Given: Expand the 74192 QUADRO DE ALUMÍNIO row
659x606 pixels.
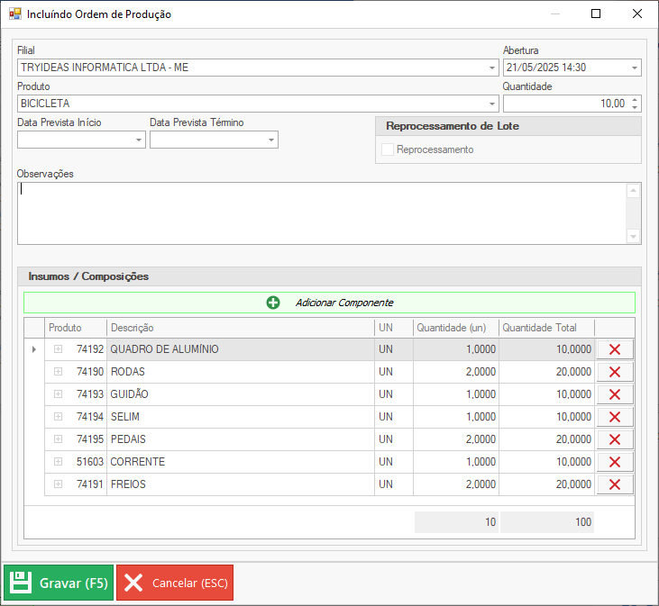Looking at the screenshot, I should pos(58,349).
